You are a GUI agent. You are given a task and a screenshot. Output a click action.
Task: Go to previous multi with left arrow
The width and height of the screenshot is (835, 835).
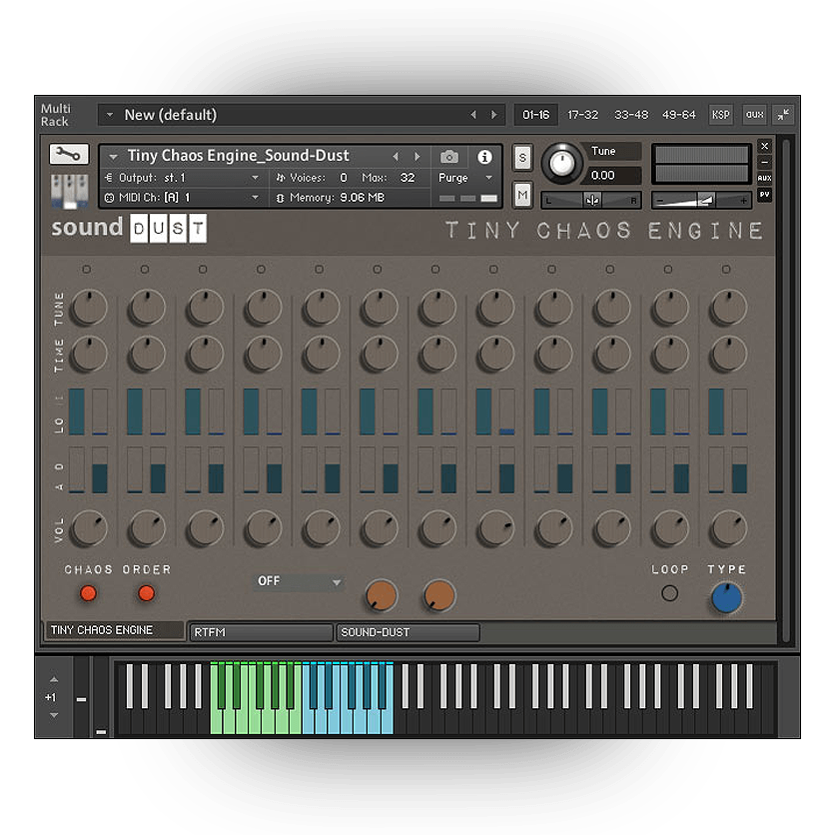tap(472, 115)
